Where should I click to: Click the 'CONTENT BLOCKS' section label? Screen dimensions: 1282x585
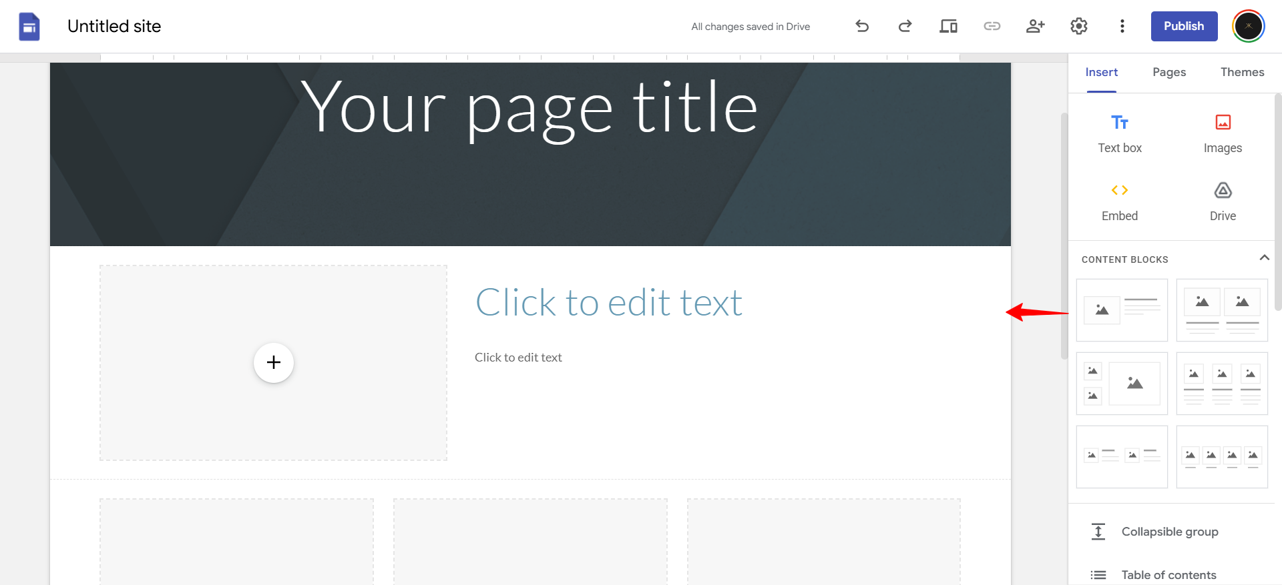pyautogui.click(x=1124, y=259)
